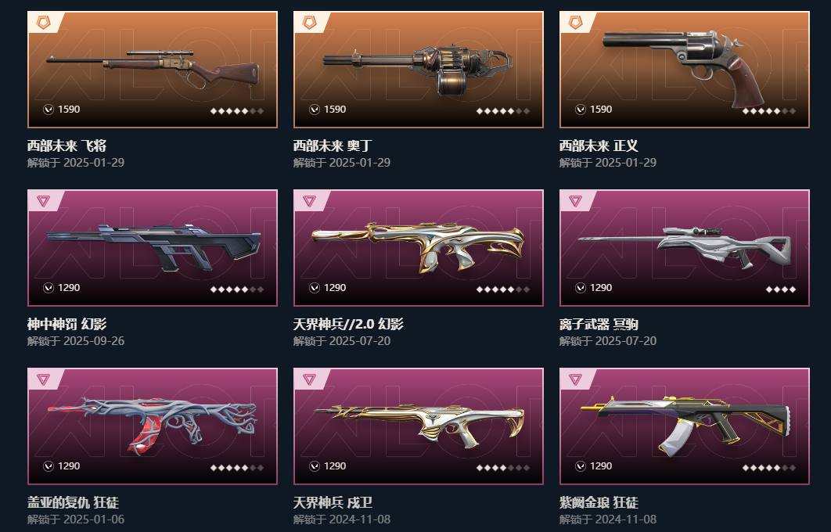This screenshot has height=532, width=831.
Task: Select the 离子武器 冥驹 sniper skin image
Action: pos(685,248)
